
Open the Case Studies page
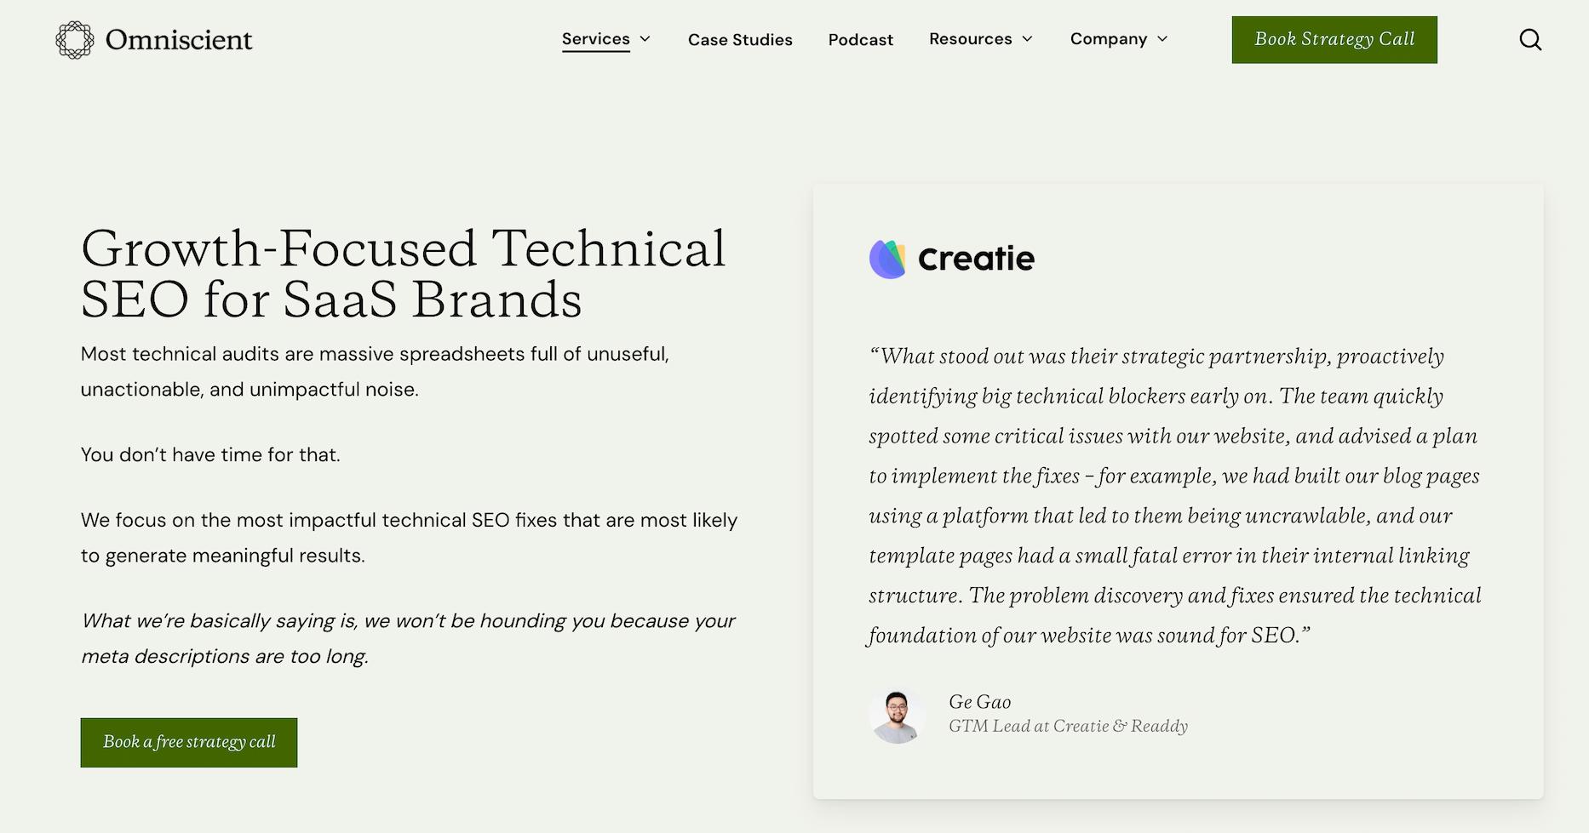[x=740, y=39]
